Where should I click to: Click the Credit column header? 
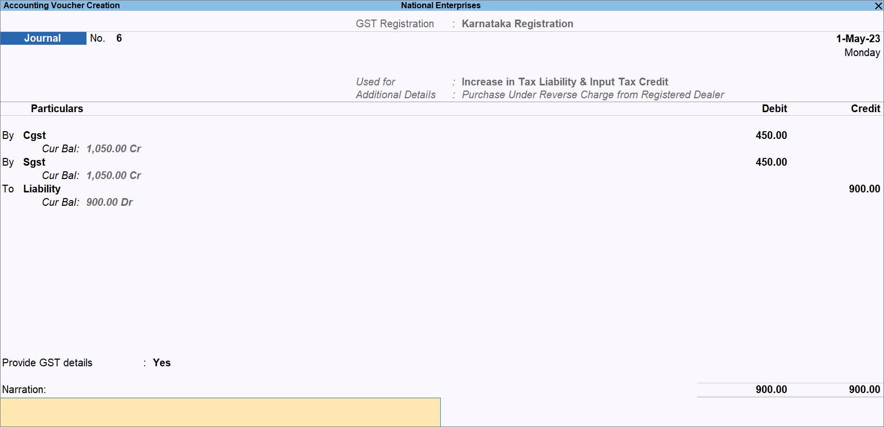[x=865, y=109]
